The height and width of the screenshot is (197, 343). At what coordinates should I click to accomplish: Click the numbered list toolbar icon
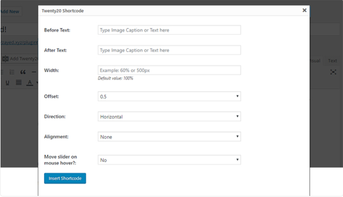(x=12, y=72)
